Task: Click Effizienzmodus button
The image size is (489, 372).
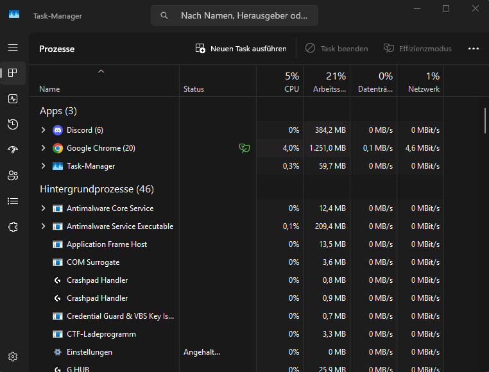Action: click(418, 49)
